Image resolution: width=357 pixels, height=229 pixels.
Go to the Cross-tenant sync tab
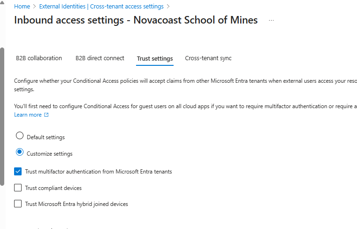click(208, 58)
